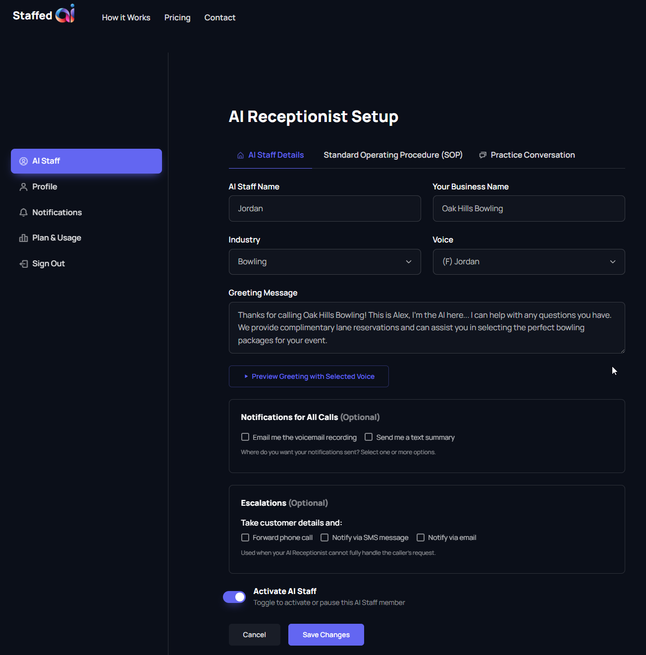Check Email me the voicemail recording
The height and width of the screenshot is (655, 646).
(x=245, y=437)
